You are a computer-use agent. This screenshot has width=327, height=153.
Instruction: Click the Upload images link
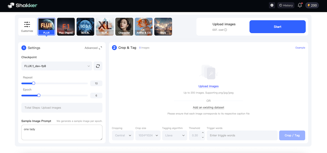(x=208, y=86)
